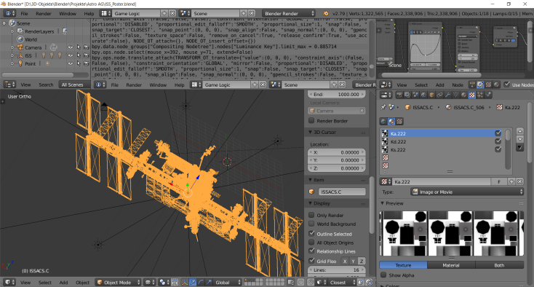Click the ISSACS.C item name field
Screen dimensions: 534x287
click(x=342, y=192)
